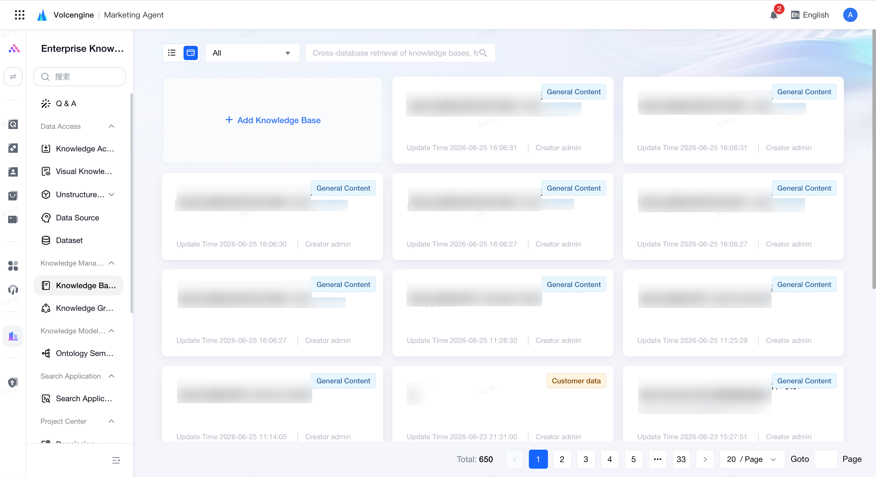Click Add Knowledge Base
876x477 pixels.
[x=273, y=120]
